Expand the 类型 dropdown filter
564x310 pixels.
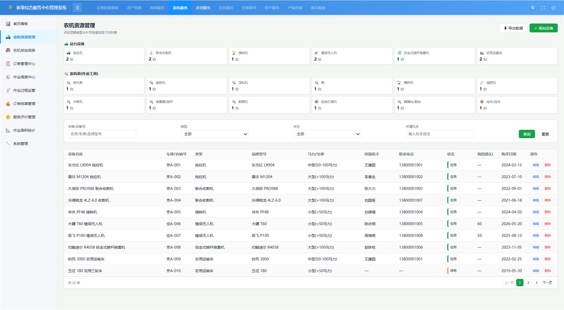pyautogui.click(x=215, y=134)
